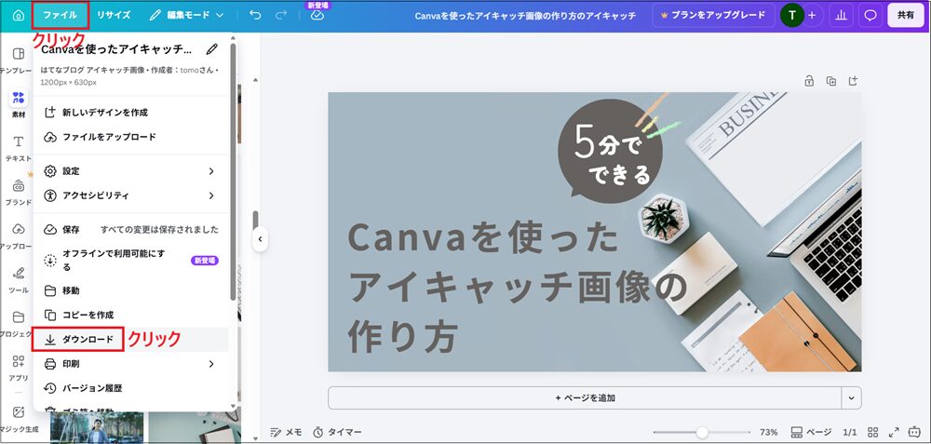Image resolution: width=931 pixels, height=444 pixels.
Task: Start the タイマー timer
Action: [x=337, y=432]
